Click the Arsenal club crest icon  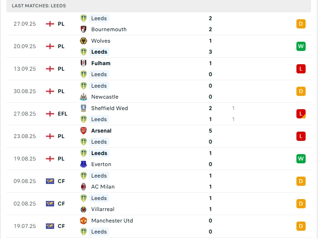[x=84, y=131]
